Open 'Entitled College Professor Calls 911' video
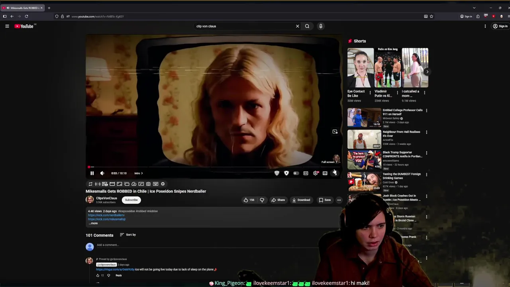 pyautogui.click(x=364, y=117)
